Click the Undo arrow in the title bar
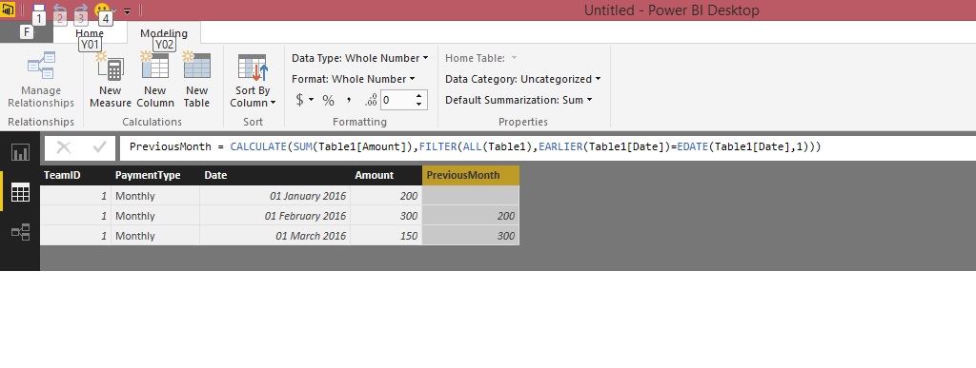 (x=60, y=10)
